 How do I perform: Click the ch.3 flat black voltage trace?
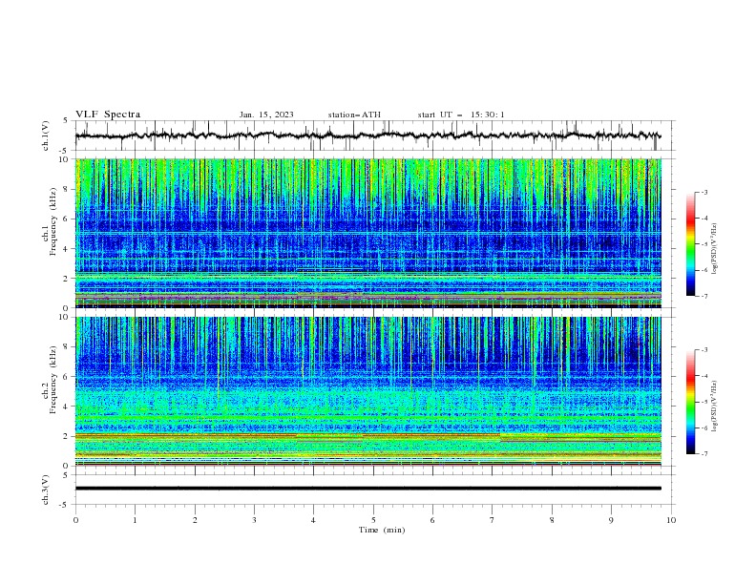click(x=367, y=489)
